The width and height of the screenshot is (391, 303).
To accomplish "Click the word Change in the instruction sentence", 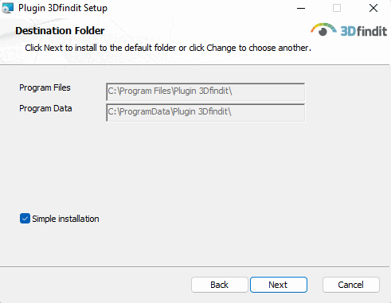I will point(221,48).
